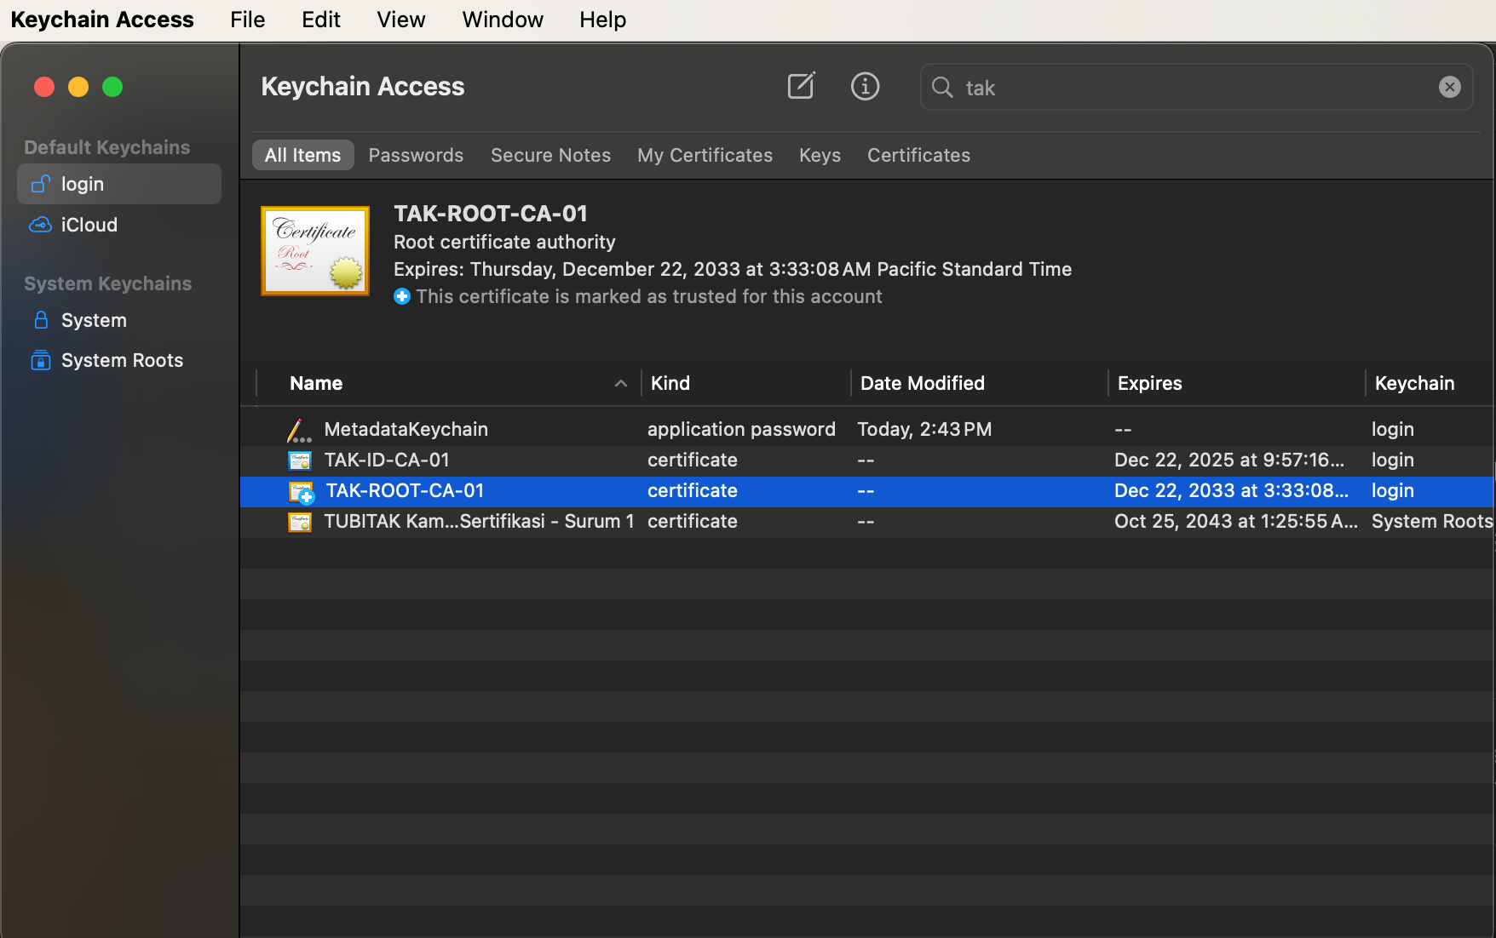Click the large root certificate thumbnail
This screenshot has width=1496, height=938.
(x=315, y=251)
